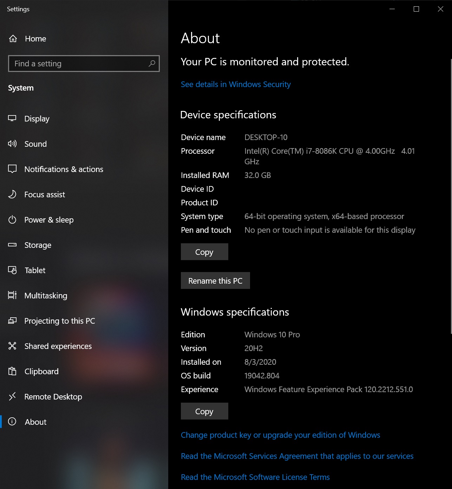This screenshot has height=489, width=452.
Task: Click the Remote Desktop icon
Action: pyautogui.click(x=12, y=396)
